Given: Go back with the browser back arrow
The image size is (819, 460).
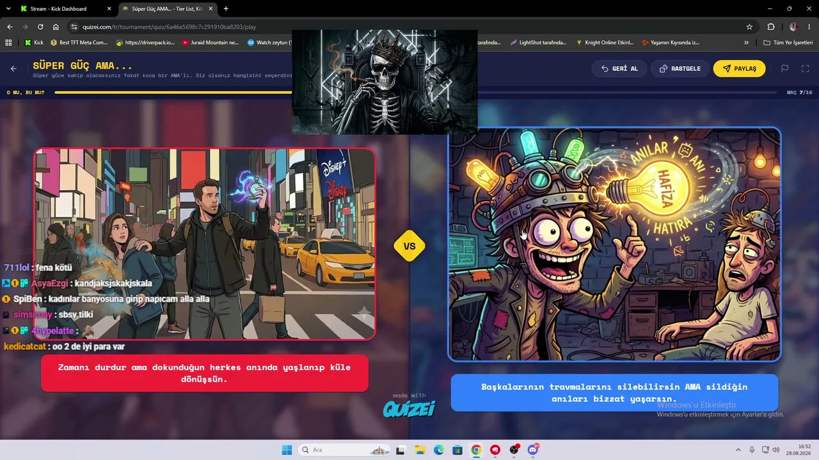Looking at the screenshot, I should [x=10, y=27].
